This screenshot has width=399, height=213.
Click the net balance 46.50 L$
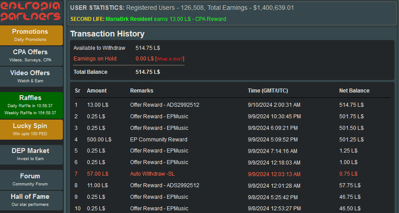pyautogui.click(x=350, y=209)
